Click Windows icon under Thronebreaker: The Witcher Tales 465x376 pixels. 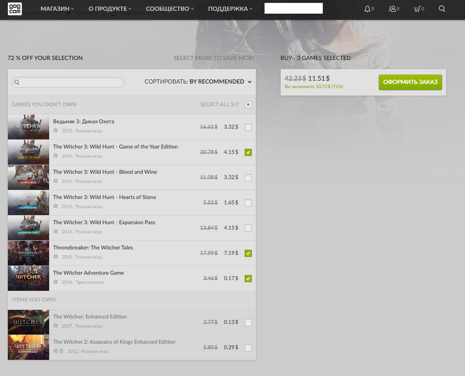(55, 257)
